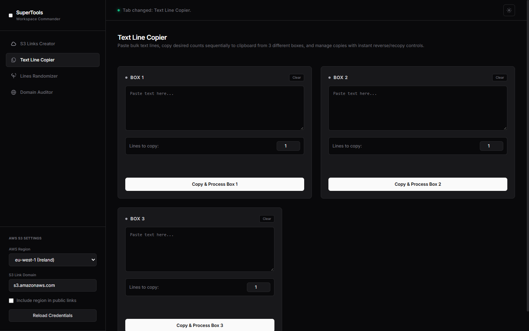Click Copy & Process Box 1
Viewport: 529px width, 331px height.
215,184
